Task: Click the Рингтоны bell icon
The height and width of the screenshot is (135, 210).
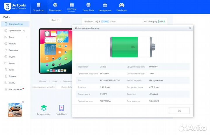Action: [x=6, y=50]
